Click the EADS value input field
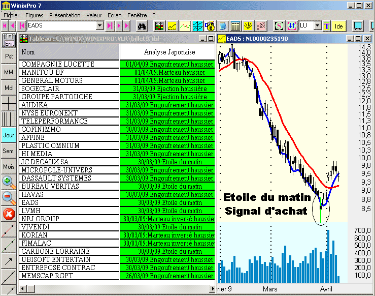Screen dimensions: 375x296 pos(62,25)
